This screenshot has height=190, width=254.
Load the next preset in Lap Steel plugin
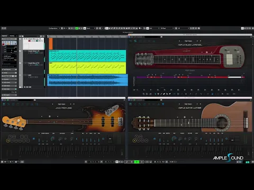point(197,41)
